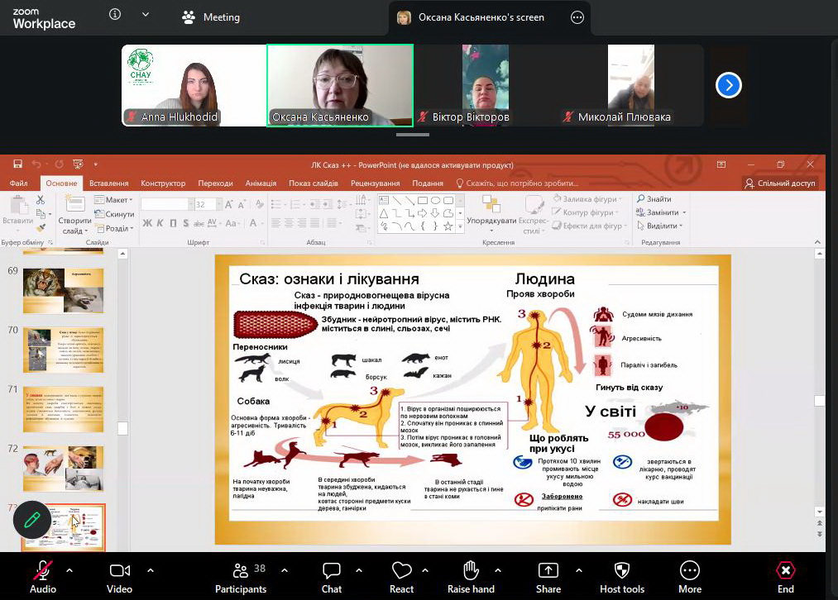Switch to the Meeting tab

[x=211, y=17]
